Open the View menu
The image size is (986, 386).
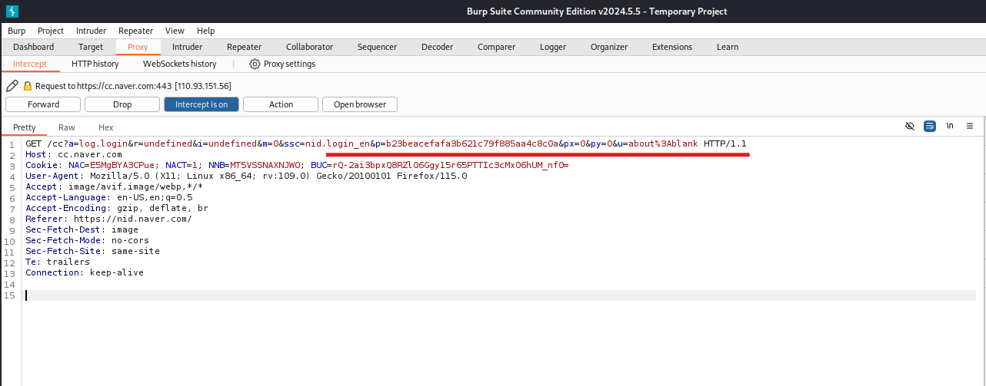point(175,31)
